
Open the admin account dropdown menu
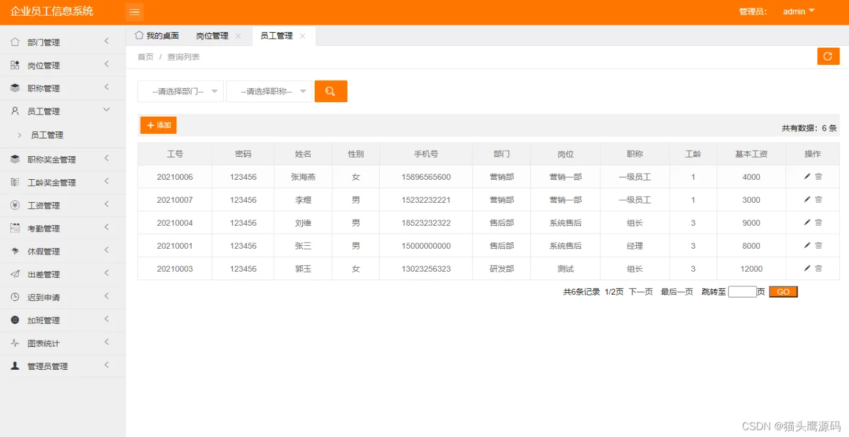799,11
